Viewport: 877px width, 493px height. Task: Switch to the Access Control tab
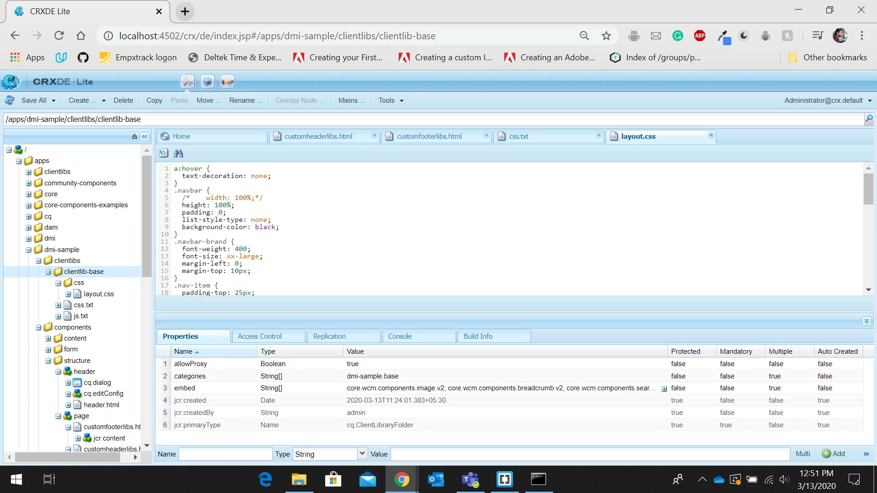pos(259,336)
